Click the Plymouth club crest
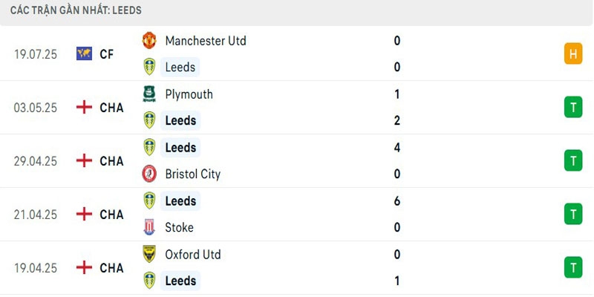Image resolution: width=594 pixels, height=297 pixels. [x=149, y=94]
